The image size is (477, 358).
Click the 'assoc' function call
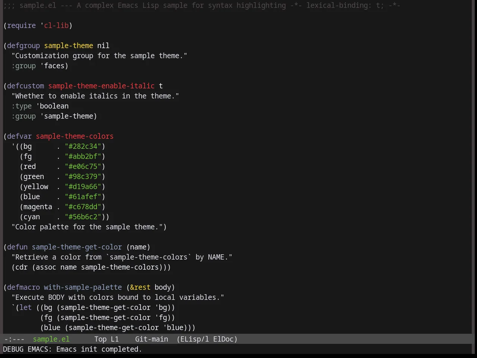[46, 267]
